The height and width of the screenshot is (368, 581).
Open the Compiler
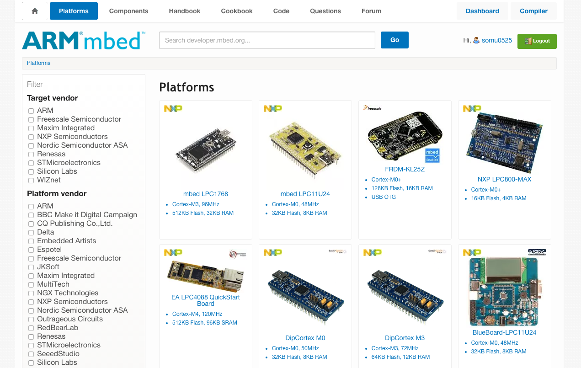533,11
